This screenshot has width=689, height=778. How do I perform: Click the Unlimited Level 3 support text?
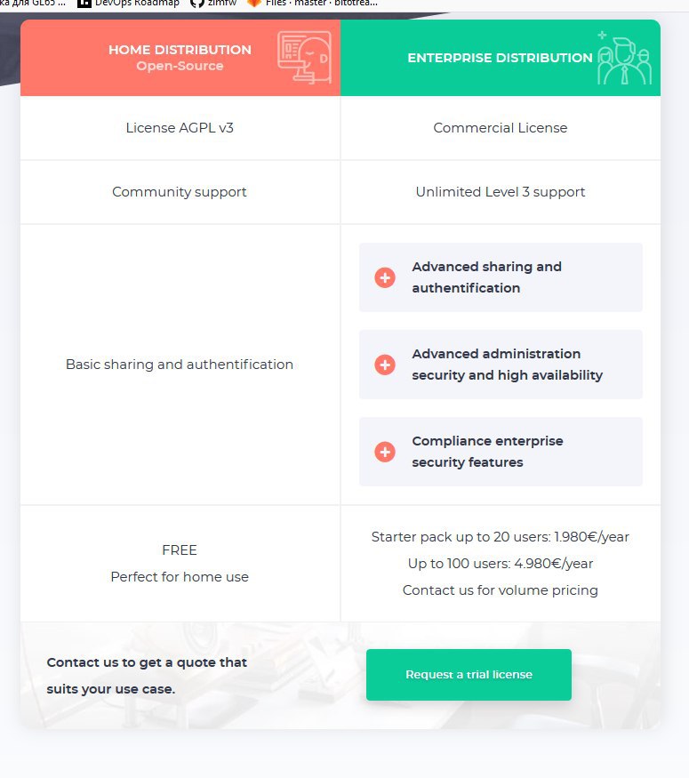[500, 192]
